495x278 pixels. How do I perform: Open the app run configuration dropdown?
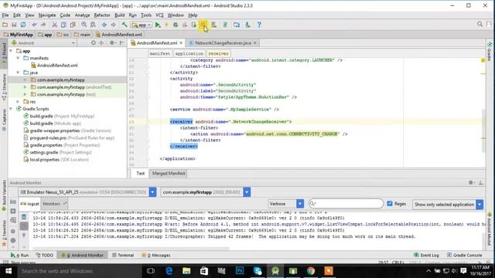click(142, 25)
